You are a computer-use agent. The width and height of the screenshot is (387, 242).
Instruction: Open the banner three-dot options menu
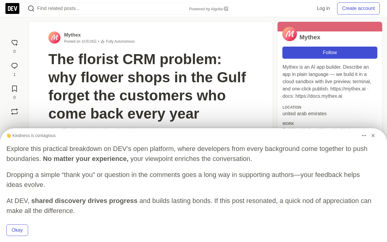click(x=364, y=136)
